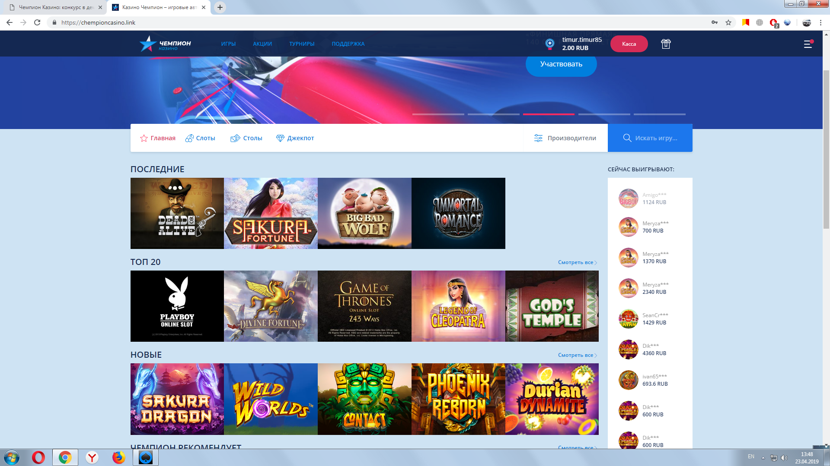This screenshot has height=466, width=830.
Task: Open Yandex browser from the taskbar
Action: 92,457
